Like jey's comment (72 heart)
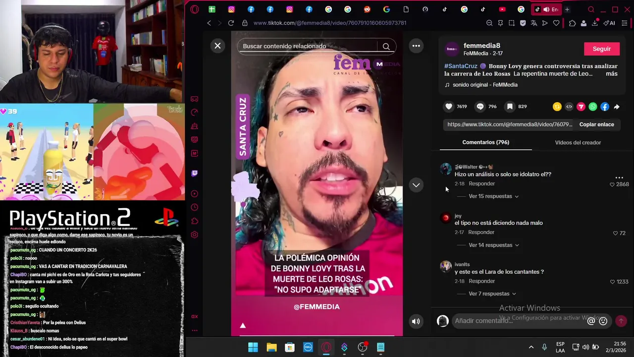634x357 pixels. pos(616,233)
